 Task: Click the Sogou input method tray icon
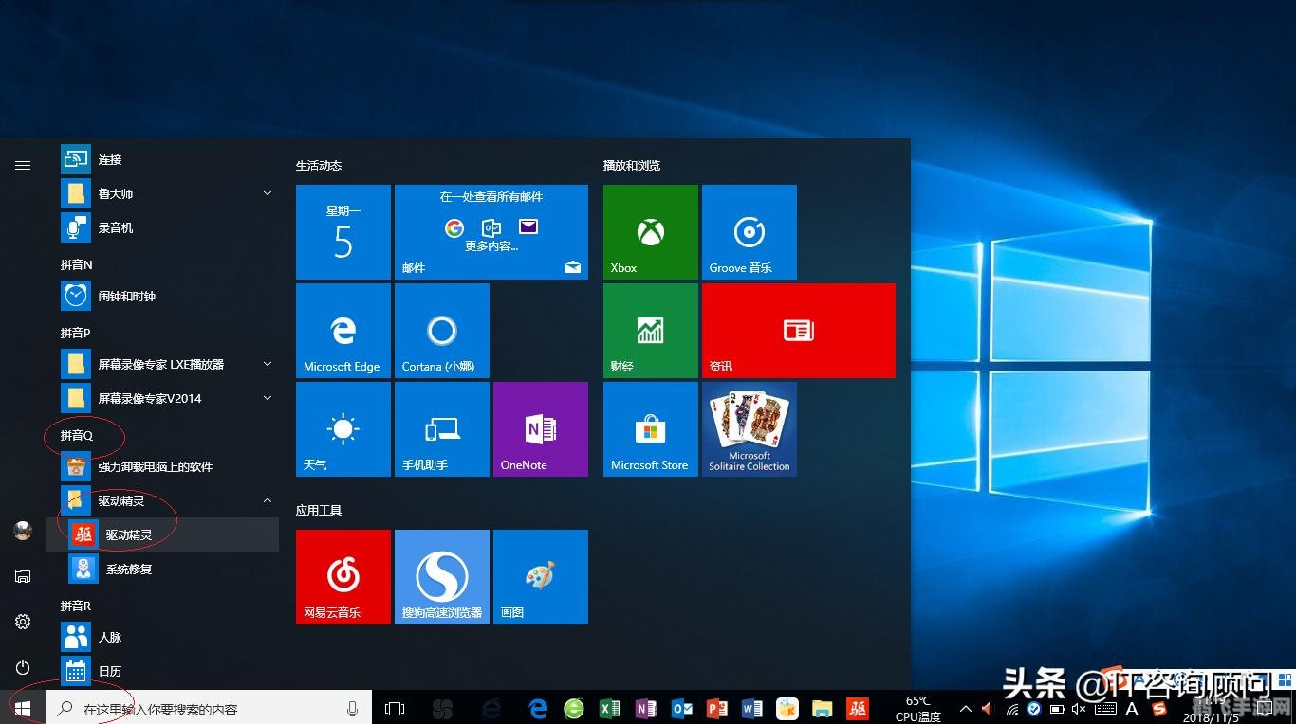click(1158, 709)
